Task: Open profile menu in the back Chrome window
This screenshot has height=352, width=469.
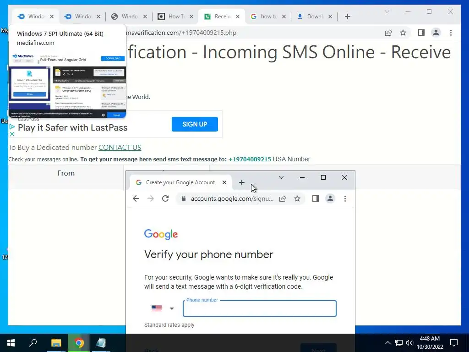Action: click(x=436, y=33)
